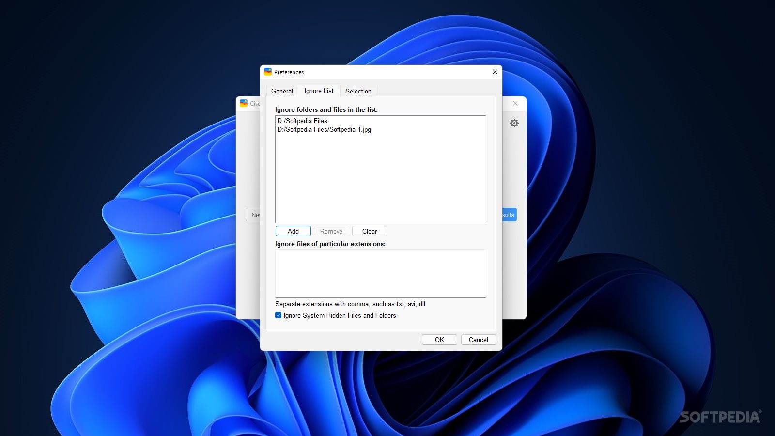Click the Remove button
The height and width of the screenshot is (436, 775).
(x=331, y=231)
